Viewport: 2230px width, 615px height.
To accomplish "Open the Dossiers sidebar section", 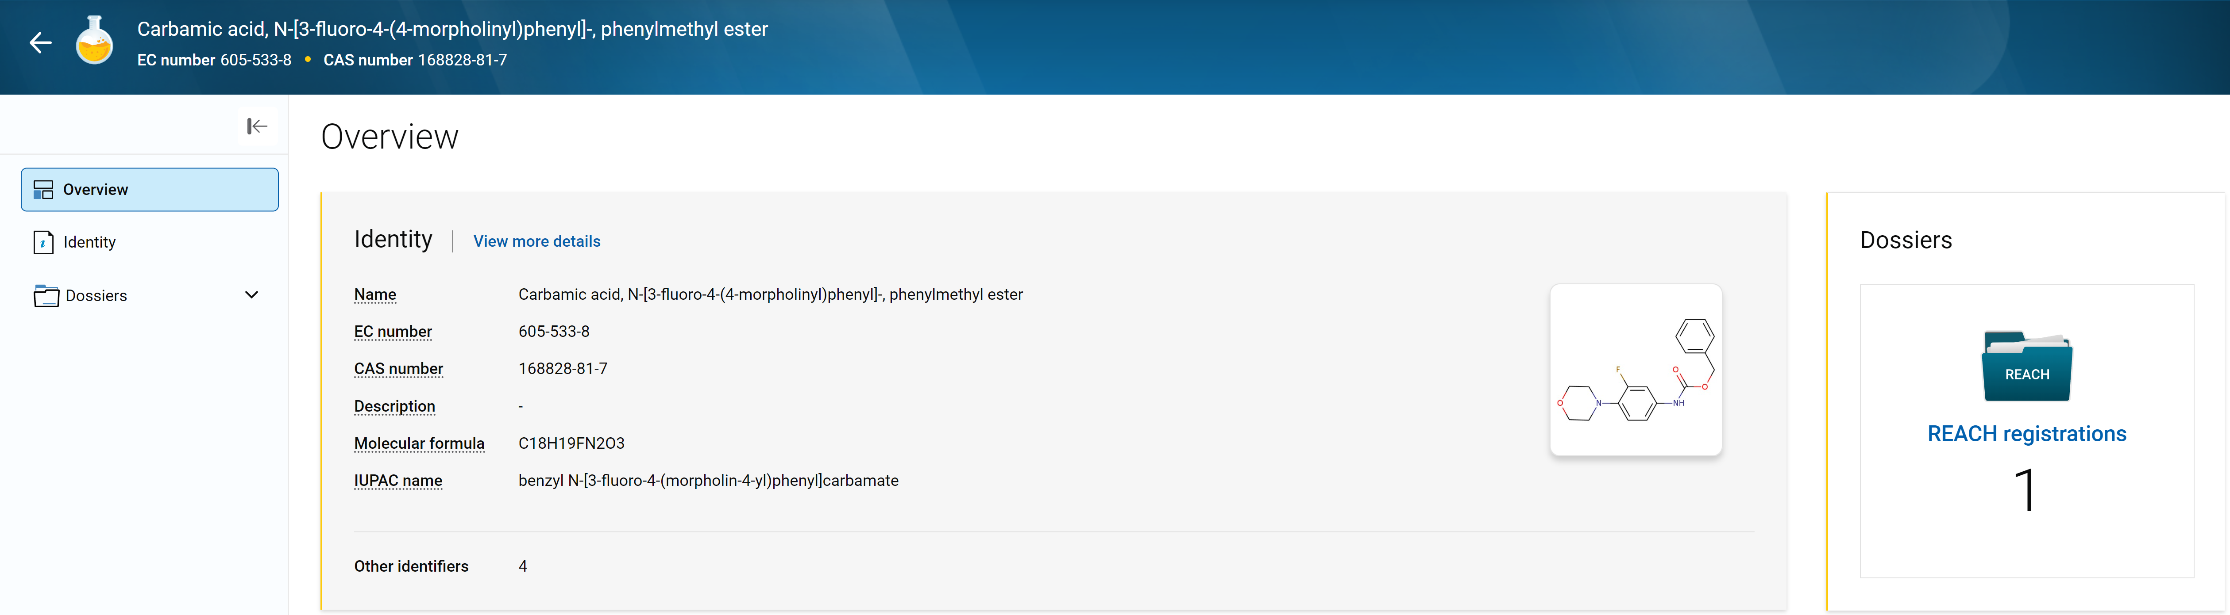I will 96,296.
